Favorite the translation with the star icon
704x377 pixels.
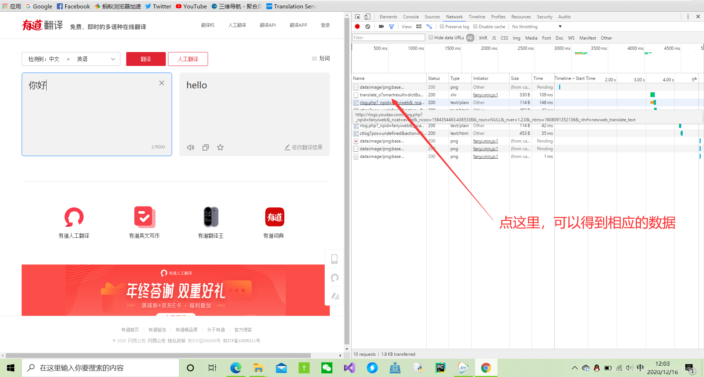220,147
